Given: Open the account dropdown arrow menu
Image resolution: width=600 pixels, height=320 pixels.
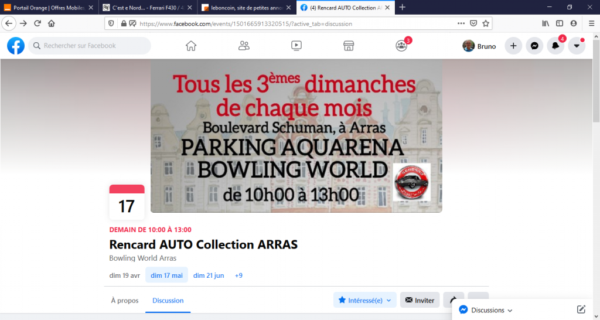Looking at the screenshot, I should [x=577, y=46].
